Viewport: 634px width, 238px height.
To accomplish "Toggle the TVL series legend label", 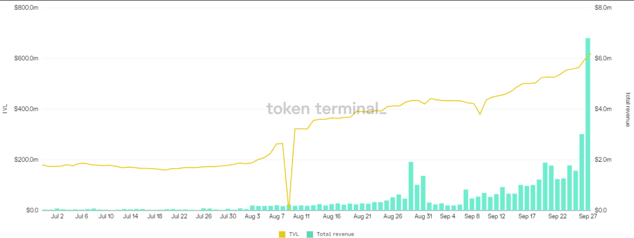I will pyautogui.click(x=294, y=234).
